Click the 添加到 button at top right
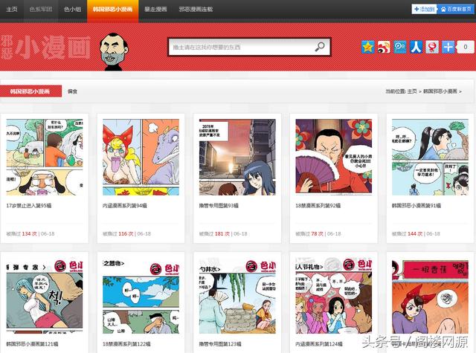 tap(424, 9)
